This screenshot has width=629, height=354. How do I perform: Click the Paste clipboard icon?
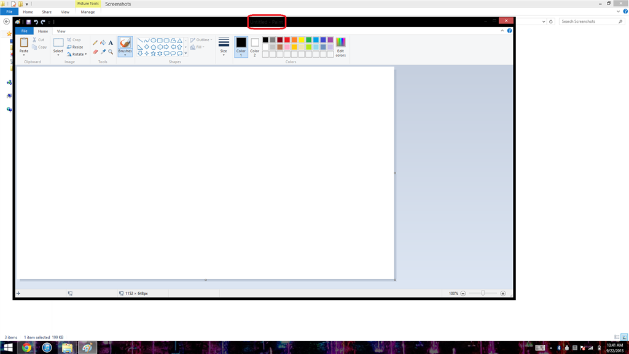point(24,42)
